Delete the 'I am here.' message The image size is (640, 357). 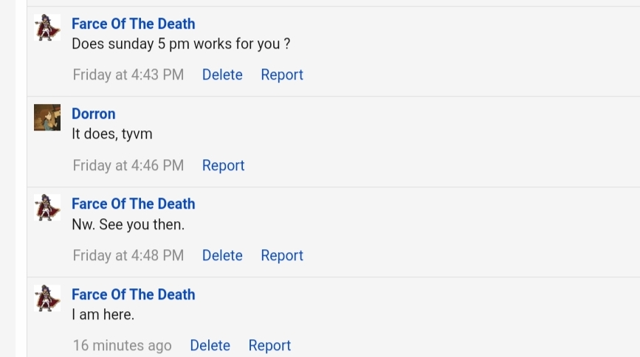[210, 345]
